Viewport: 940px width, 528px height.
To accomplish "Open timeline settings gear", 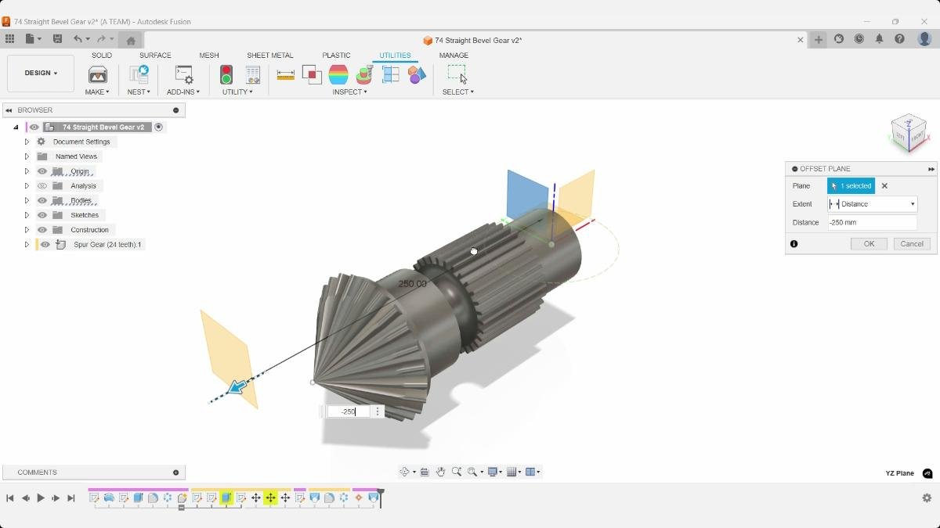I will 927,497.
